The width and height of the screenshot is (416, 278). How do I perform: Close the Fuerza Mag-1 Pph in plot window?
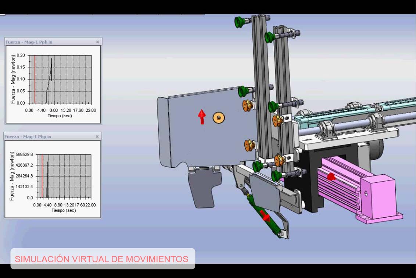click(x=98, y=42)
